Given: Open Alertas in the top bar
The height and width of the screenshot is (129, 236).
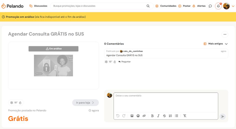Looking at the screenshot, I should click(x=199, y=6).
